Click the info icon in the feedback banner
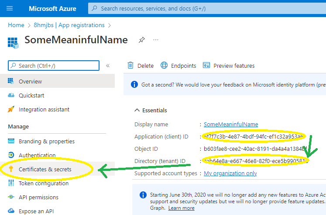Screen dimensions: 326x215 click(134, 84)
